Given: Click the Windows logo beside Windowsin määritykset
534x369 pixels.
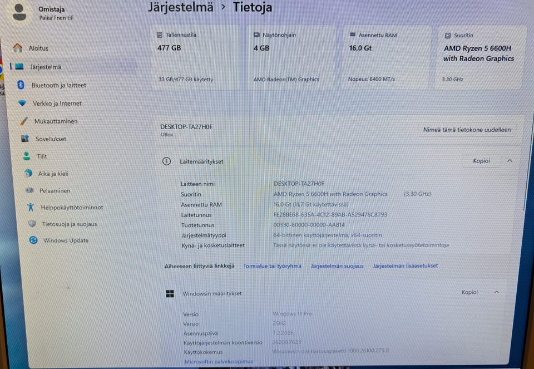Looking at the screenshot, I should pyautogui.click(x=171, y=292).
